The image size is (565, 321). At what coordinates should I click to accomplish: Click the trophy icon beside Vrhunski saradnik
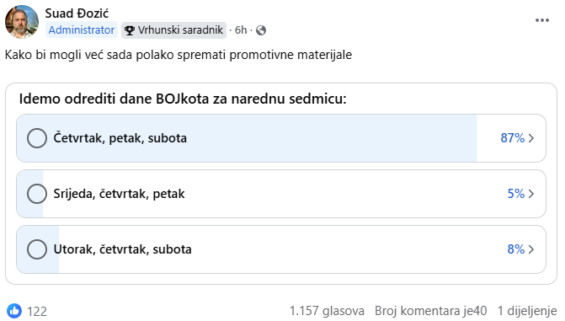pyautogui.click(x=130, y=30)
